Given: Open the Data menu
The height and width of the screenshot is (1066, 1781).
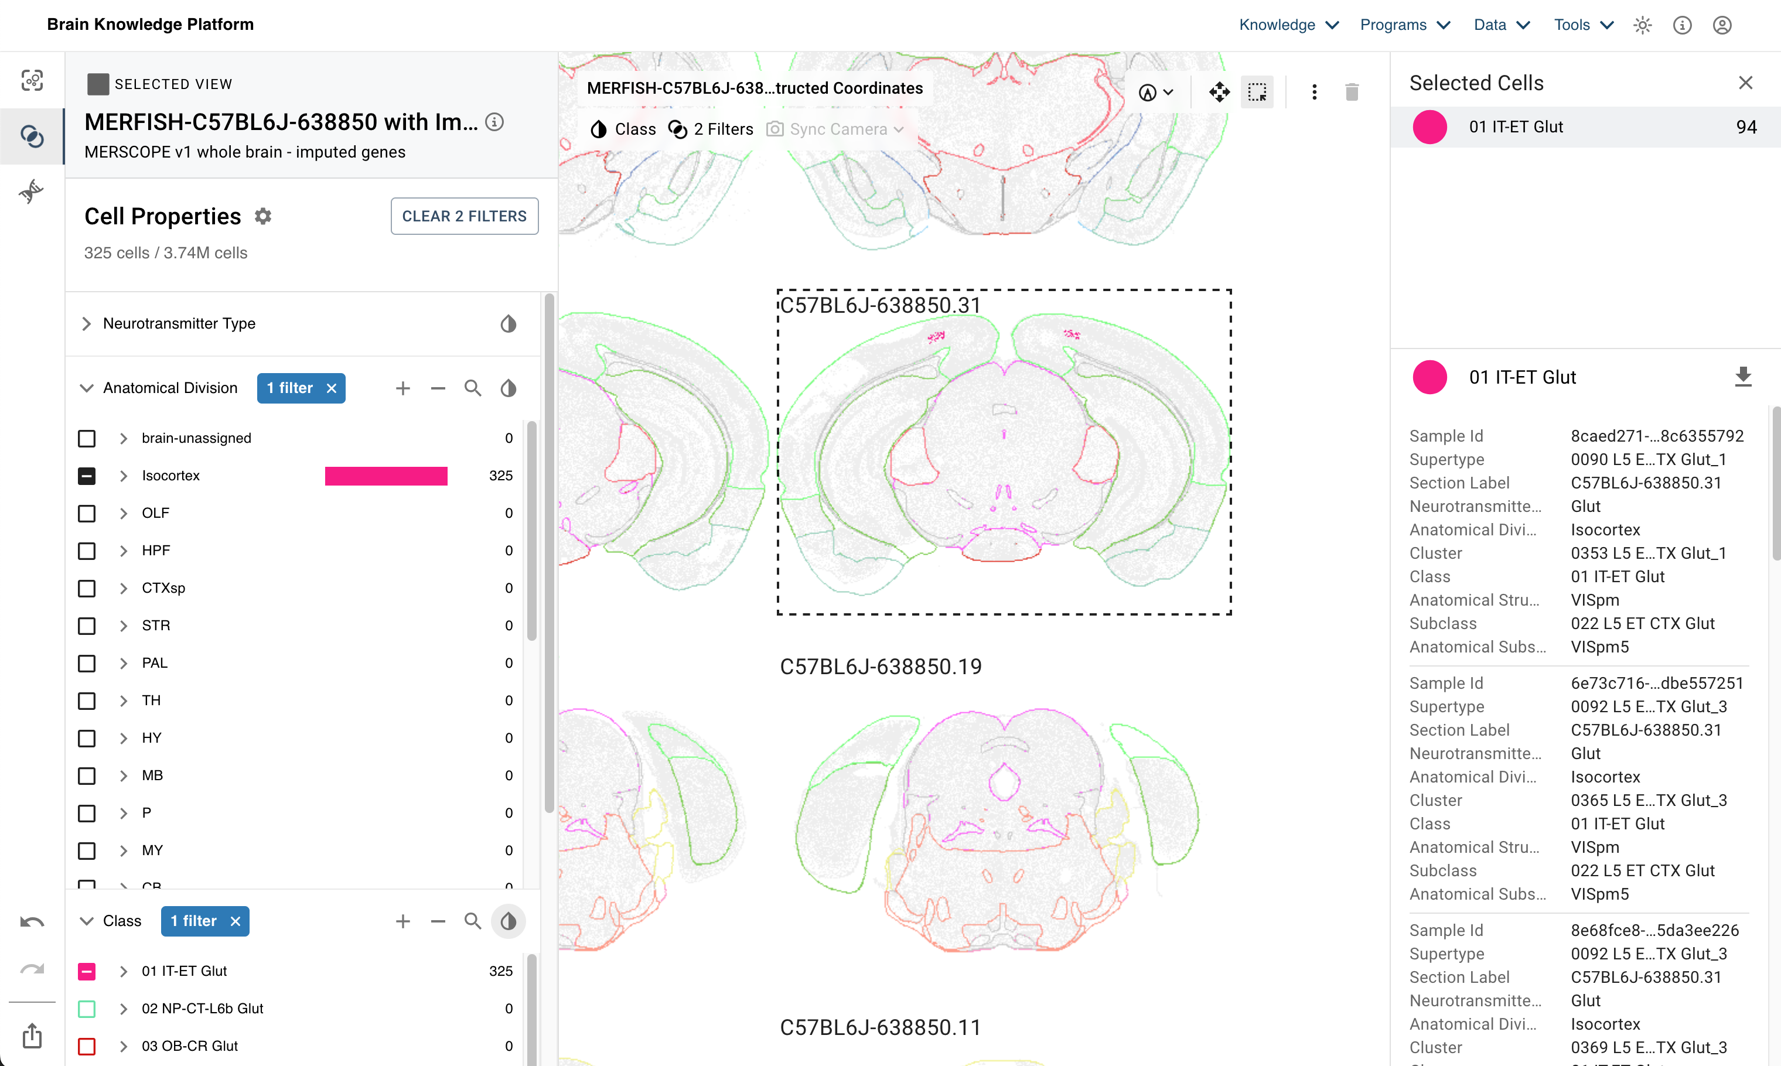Looking at the screenshot, I should [1502, 25].
